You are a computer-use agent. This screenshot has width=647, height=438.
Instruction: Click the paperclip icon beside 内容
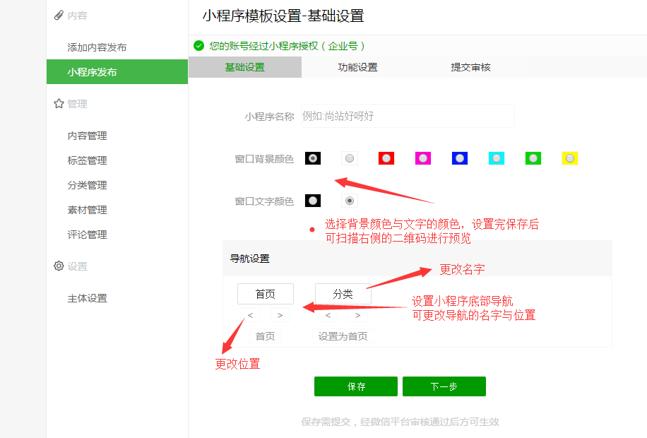(x=59, y=16)
